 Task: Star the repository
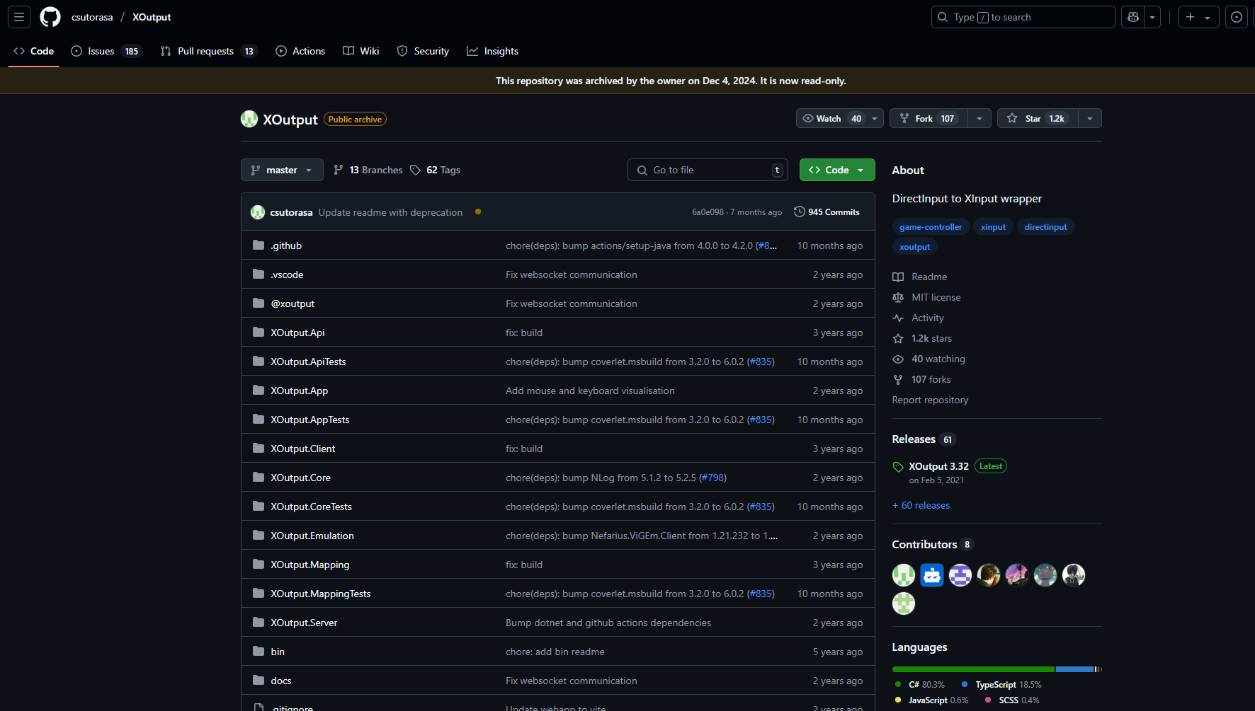tap(1038, 118)
